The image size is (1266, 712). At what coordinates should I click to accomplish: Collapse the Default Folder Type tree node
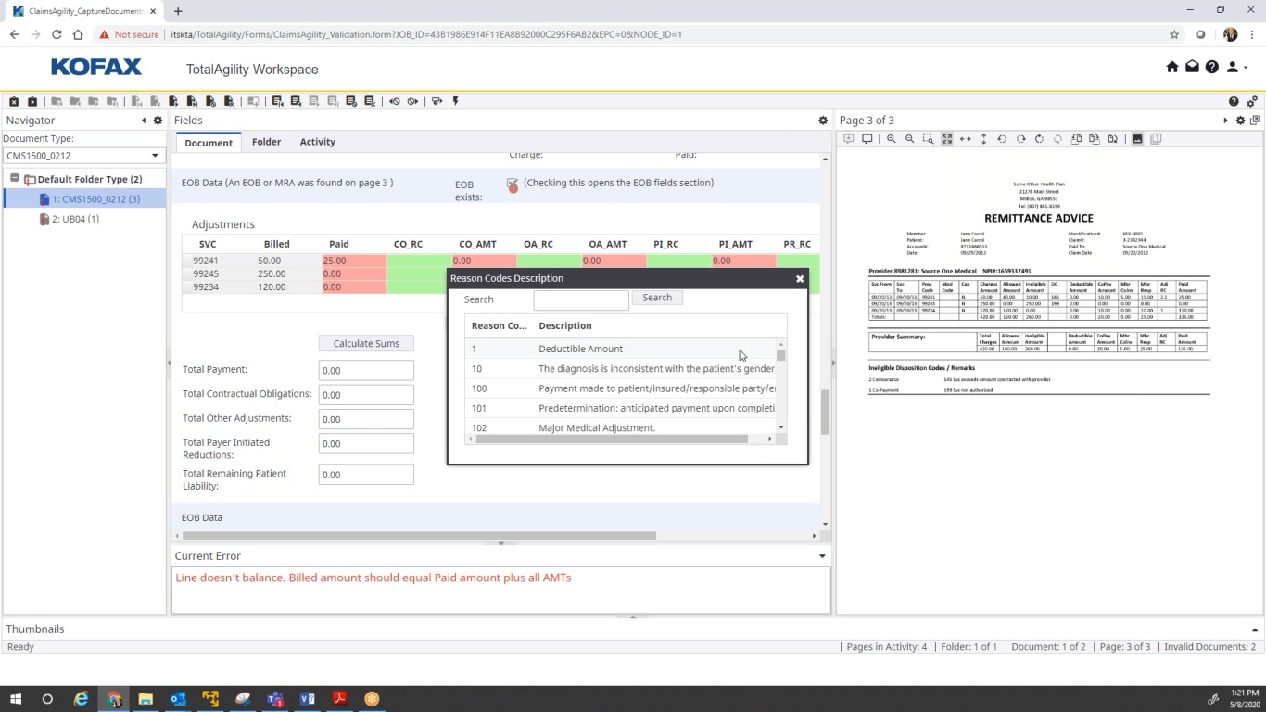coord(15,178)
